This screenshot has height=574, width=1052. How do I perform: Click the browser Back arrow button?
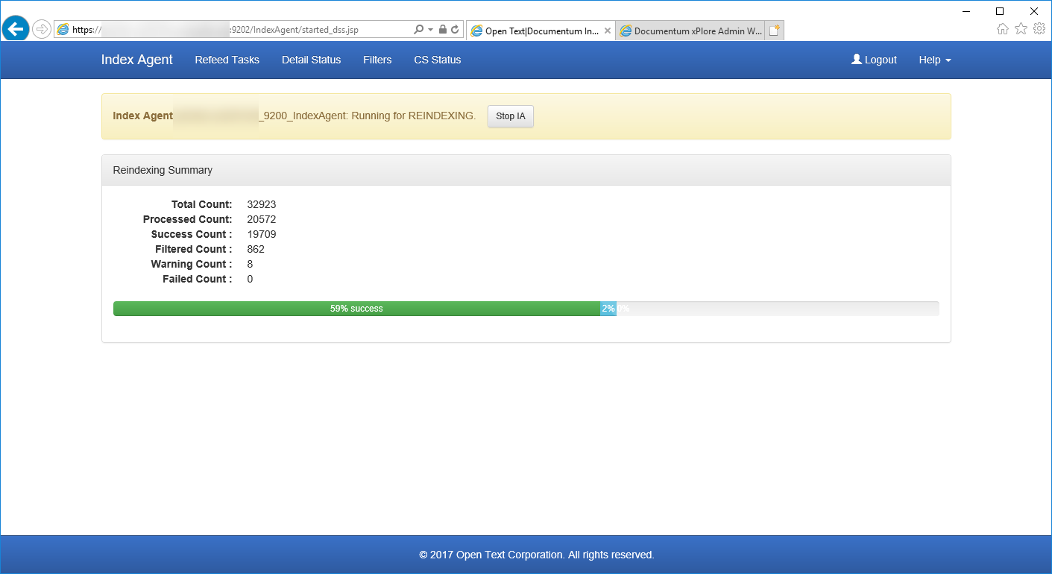(16, 29)
